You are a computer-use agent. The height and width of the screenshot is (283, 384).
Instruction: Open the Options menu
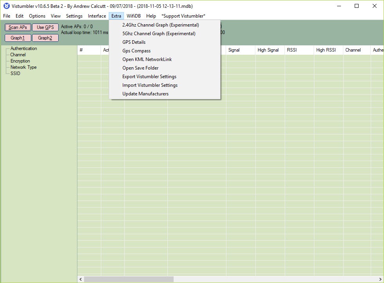(37, 16)
